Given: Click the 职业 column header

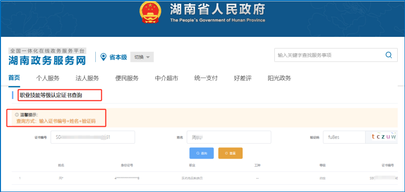Looking at the screenshot, I should click(x=192, y=165).
